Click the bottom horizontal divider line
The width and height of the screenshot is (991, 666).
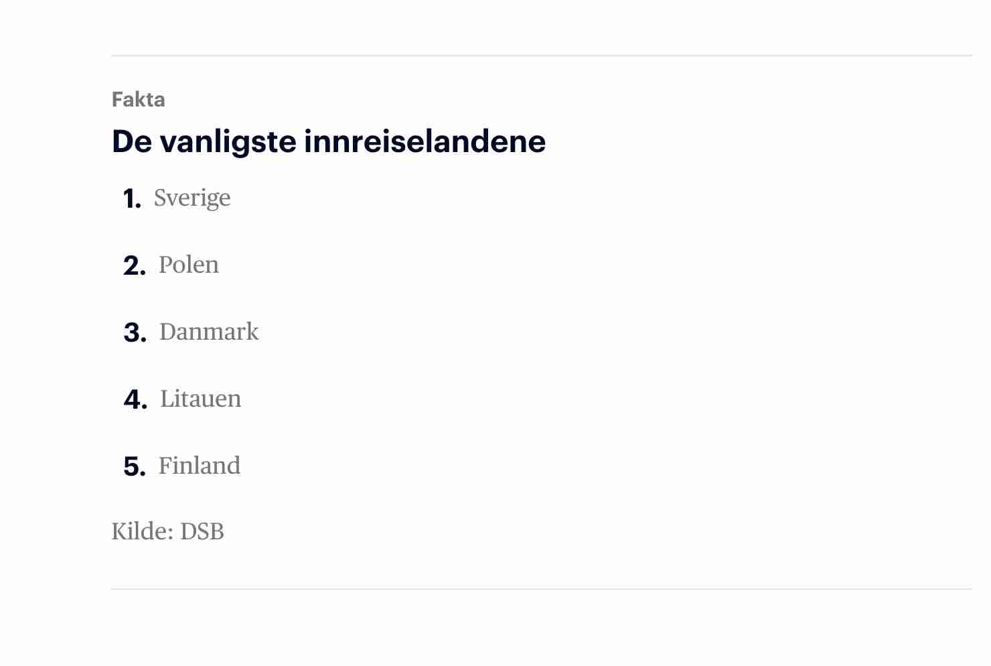(x=542, y=589)
